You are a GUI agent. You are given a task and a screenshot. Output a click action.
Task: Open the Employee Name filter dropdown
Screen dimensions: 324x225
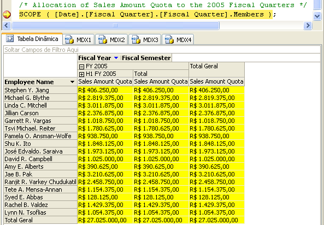click(72, 82)
